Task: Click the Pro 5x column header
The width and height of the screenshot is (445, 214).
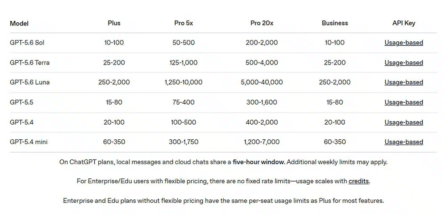Action: point(183,23)
